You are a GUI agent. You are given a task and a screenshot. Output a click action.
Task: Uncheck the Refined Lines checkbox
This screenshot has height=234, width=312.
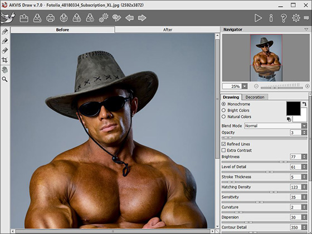click(x=223, y=144)
